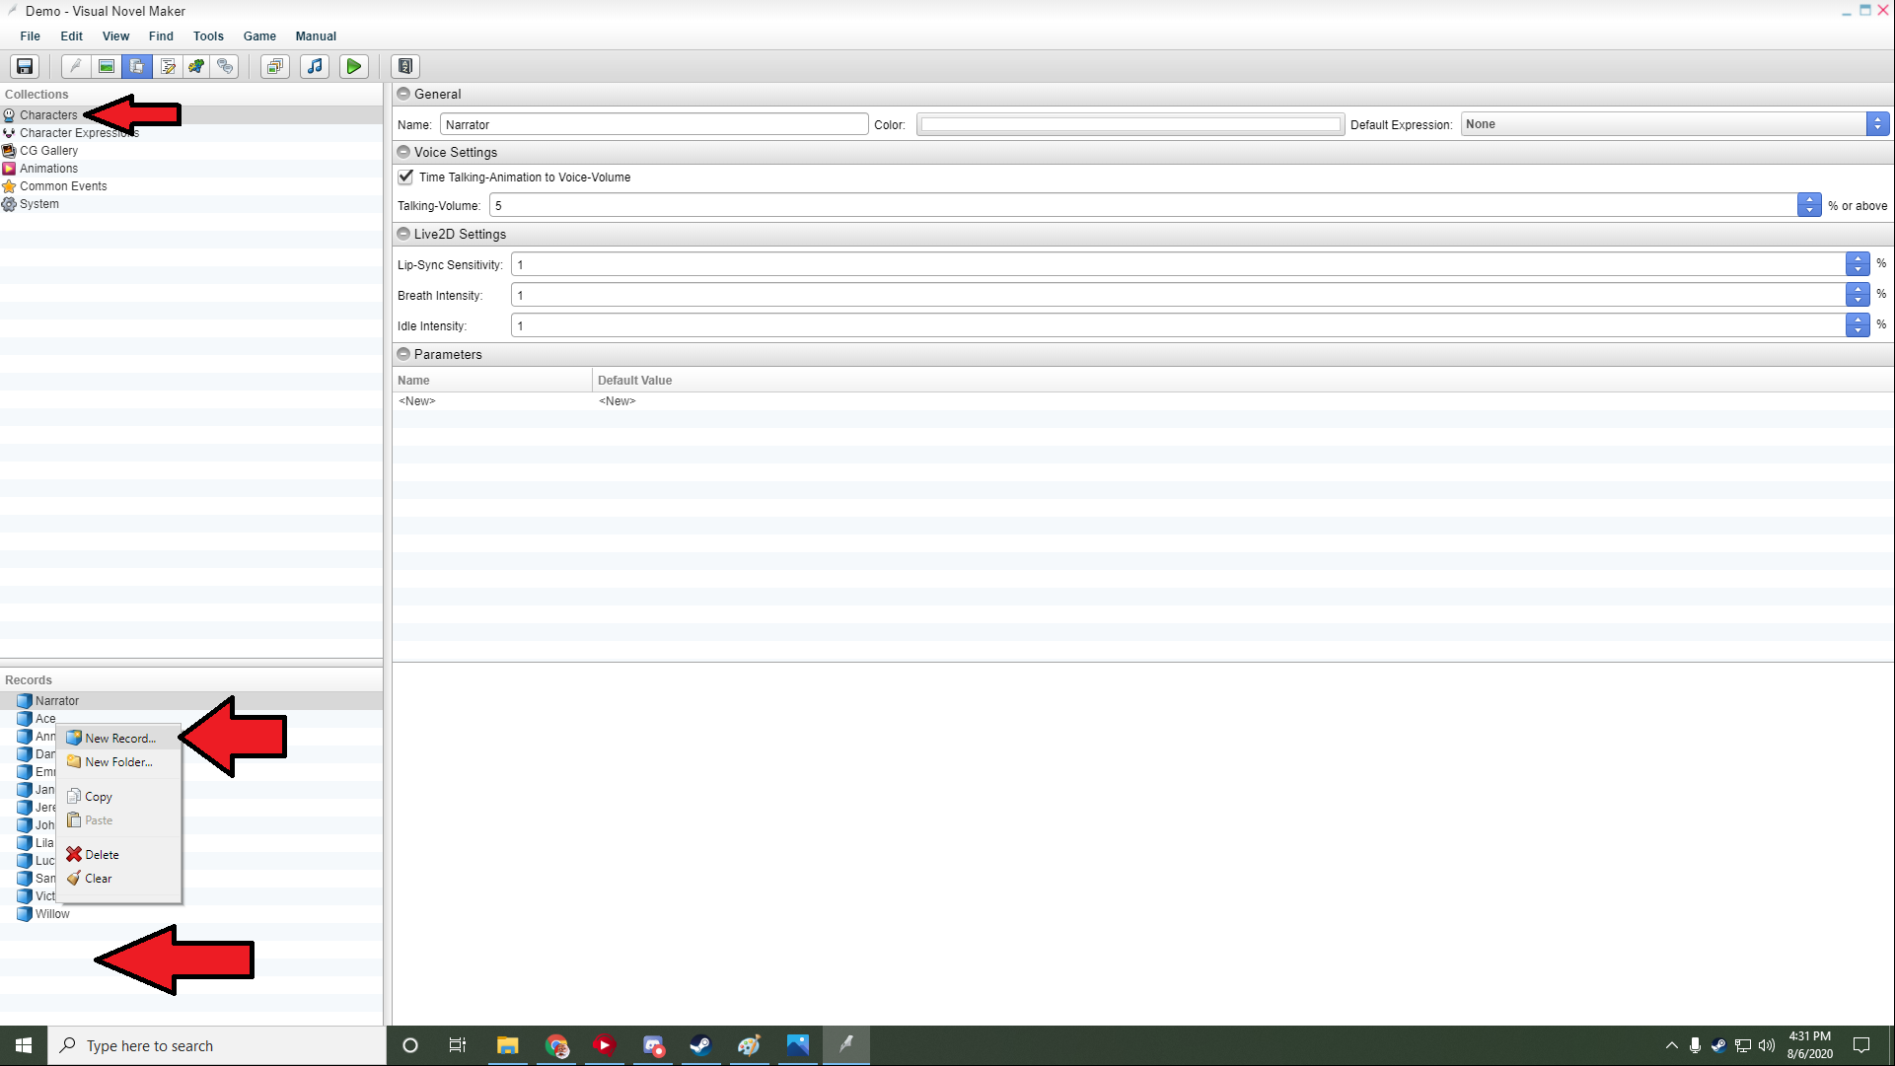Open the Tools menu
This screenshot has height=1066, width=1895.
coord(208,36)
